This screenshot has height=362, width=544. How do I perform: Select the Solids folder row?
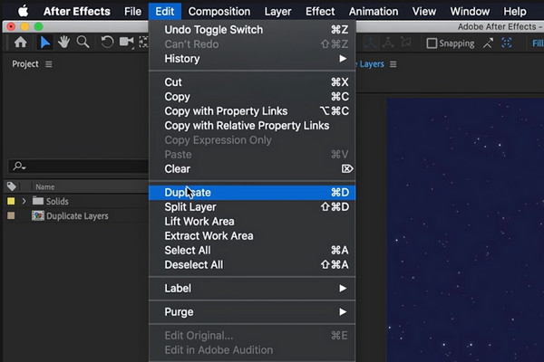pyautogui.click(x=76, y=201)
